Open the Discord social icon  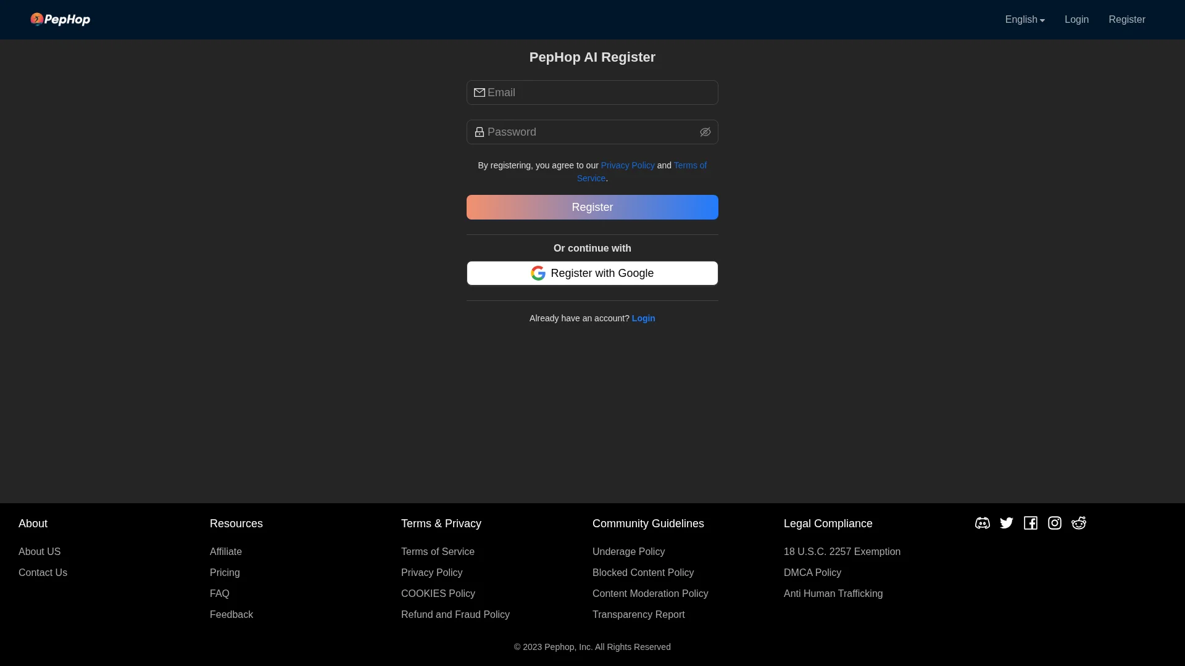point(983,523)
